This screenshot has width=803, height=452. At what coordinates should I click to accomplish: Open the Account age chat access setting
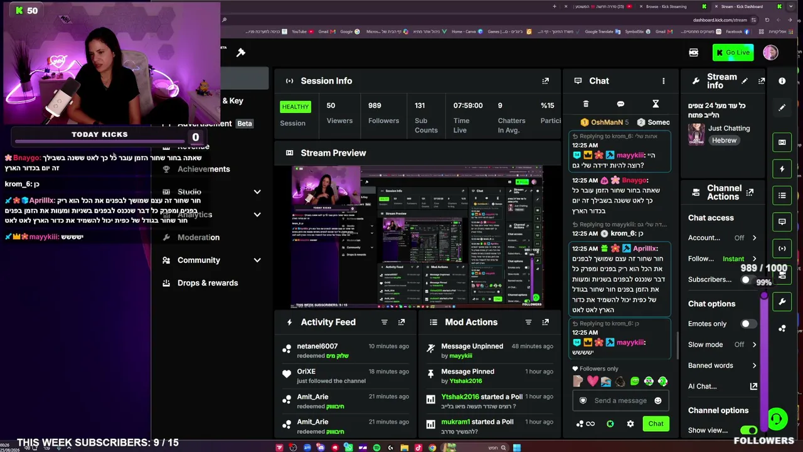click(722, 238)
